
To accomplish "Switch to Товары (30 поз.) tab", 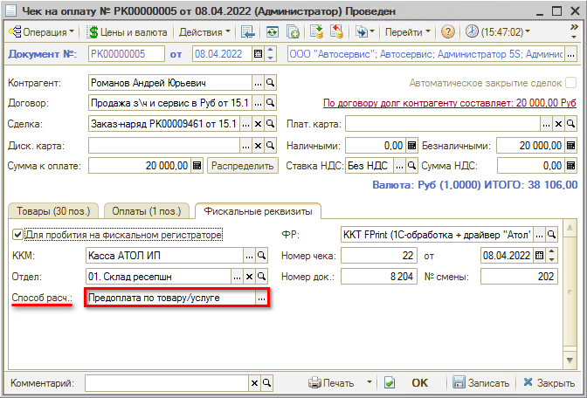I will [x=52, y=210].
